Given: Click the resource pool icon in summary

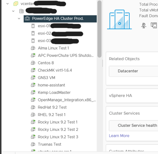Looking at the screenshot, I should tap(144, 25).
